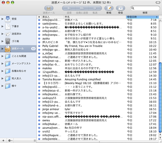The height and width of the screenshot is (143, 162).
Task: Open the gear action menu
Action: (x=10, y=141)
